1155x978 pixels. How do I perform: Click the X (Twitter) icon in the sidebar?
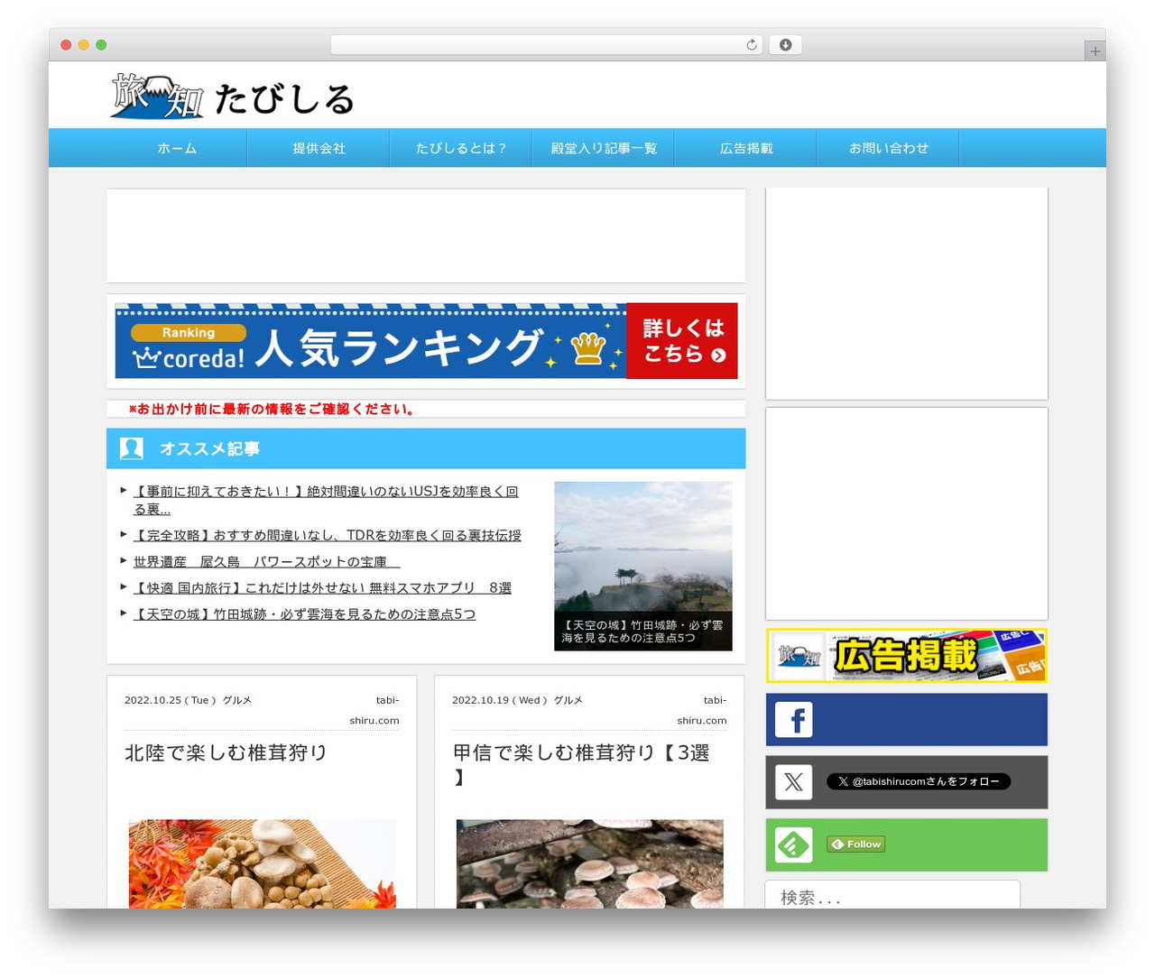pos(794,782)
